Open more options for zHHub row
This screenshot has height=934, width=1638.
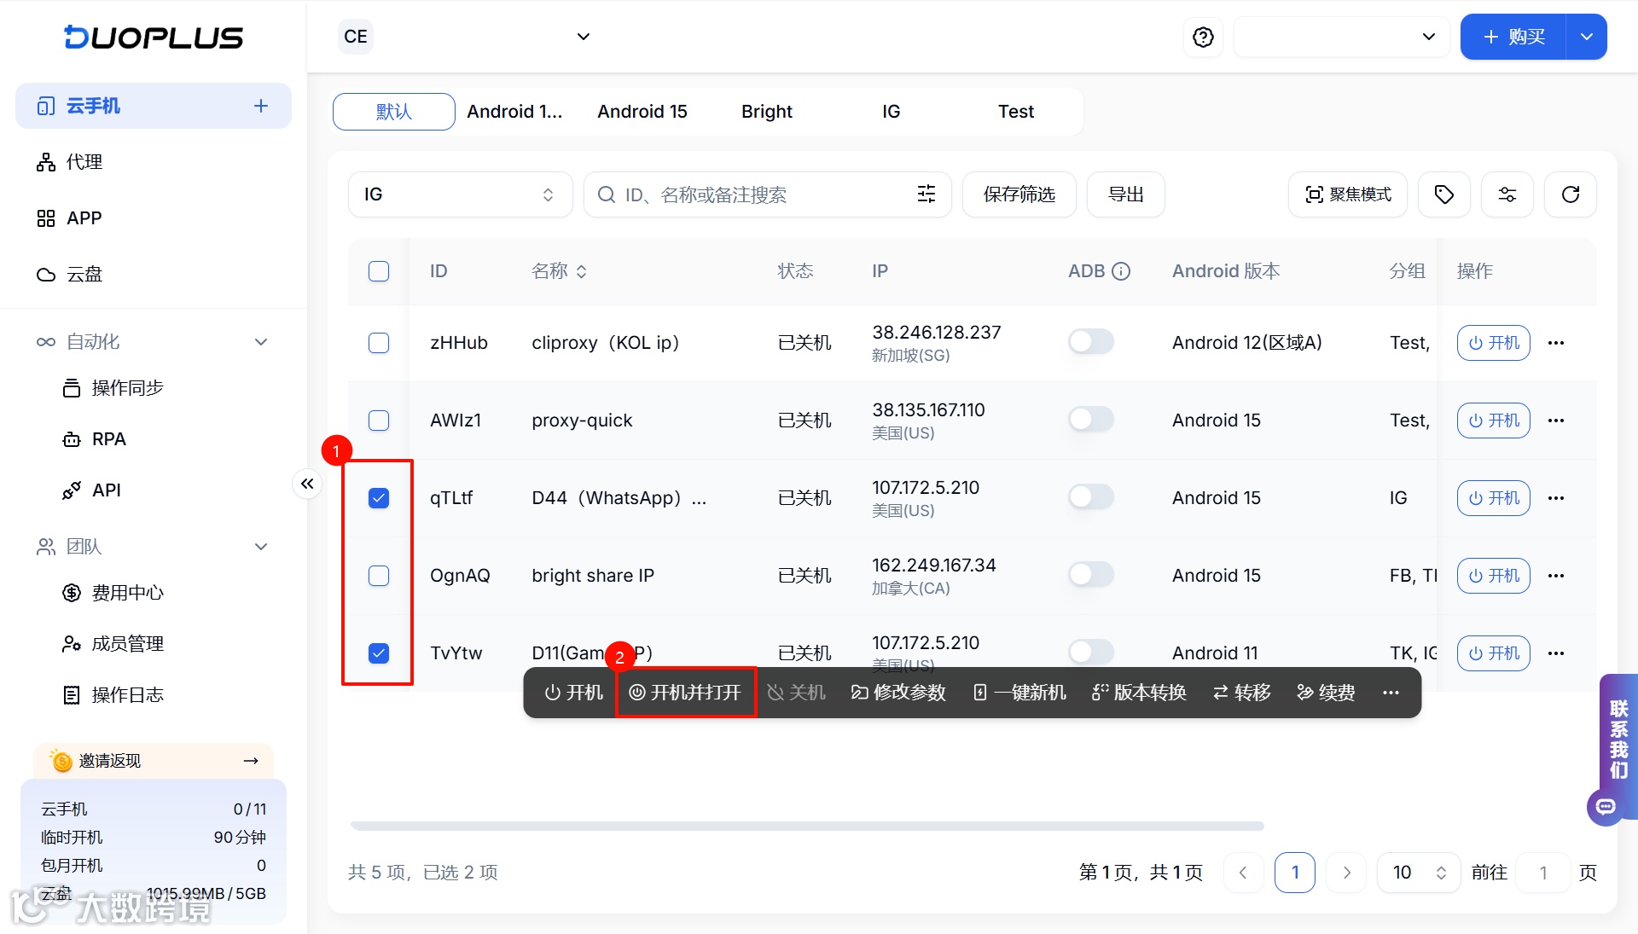[1555, 343]
